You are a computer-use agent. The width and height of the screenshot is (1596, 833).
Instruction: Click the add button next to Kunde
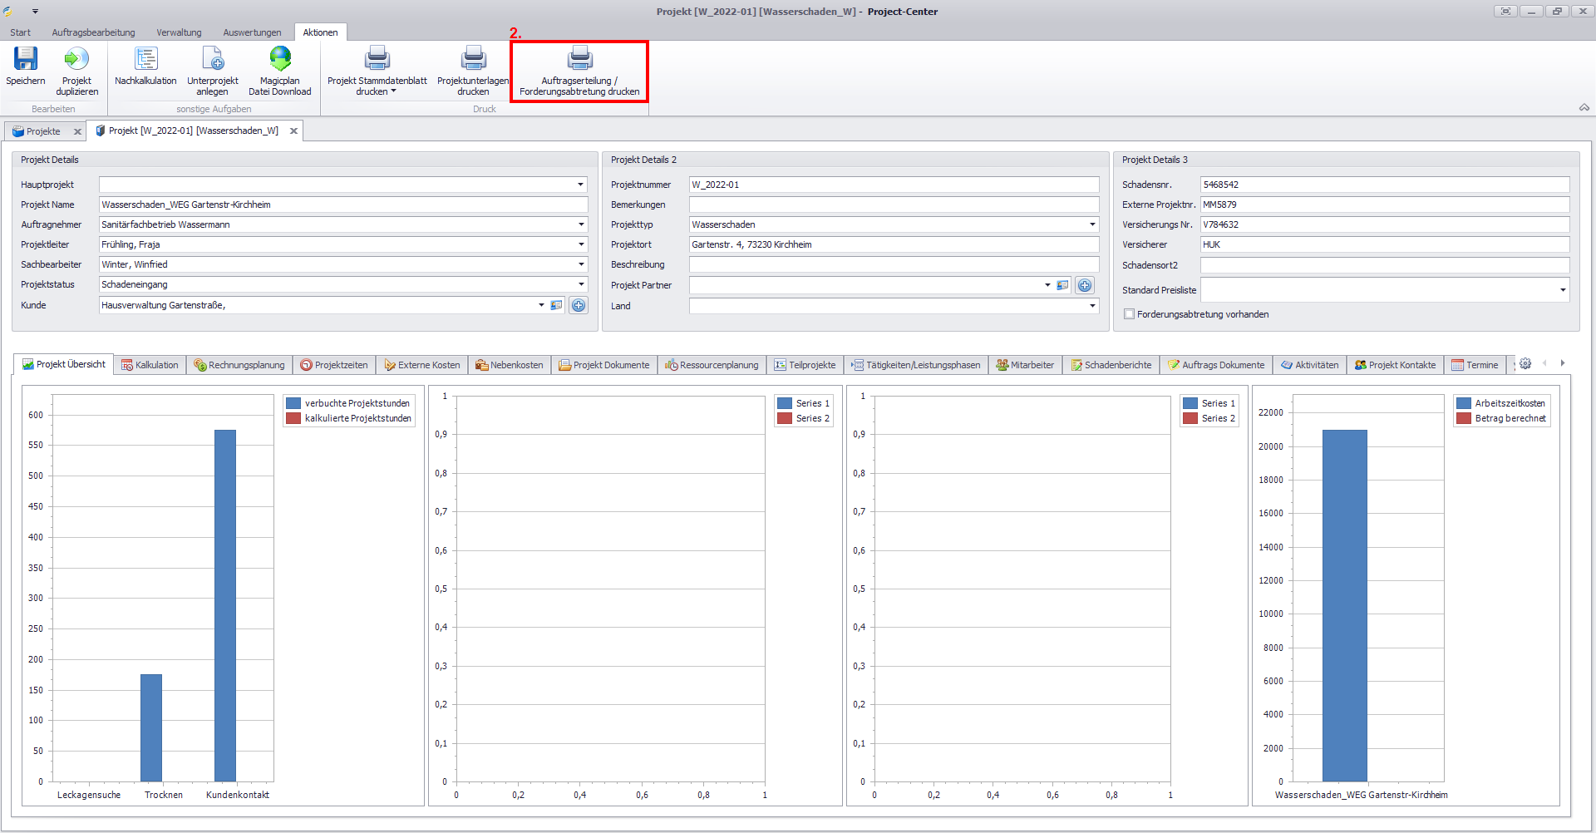(x=579, y=305)
